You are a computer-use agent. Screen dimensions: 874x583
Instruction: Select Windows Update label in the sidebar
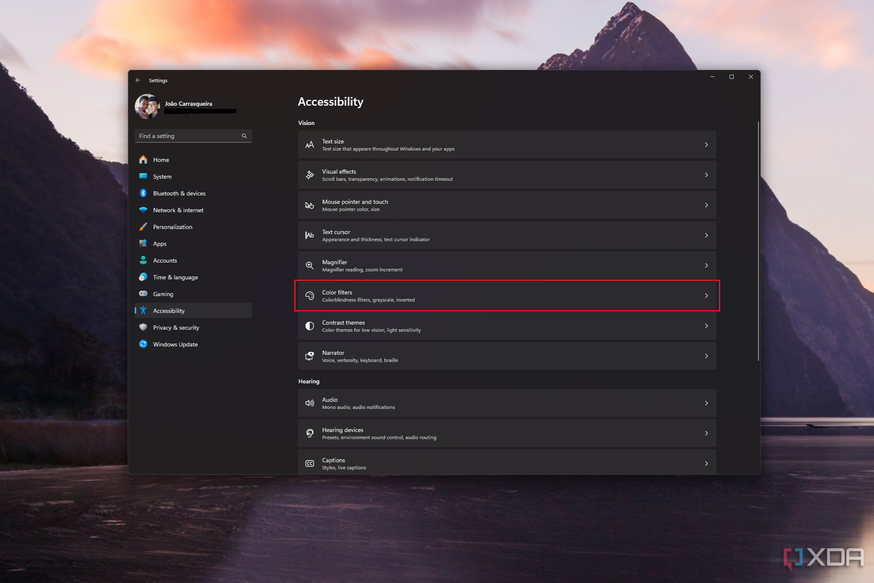pyautogui.click(x=175, y=344)
